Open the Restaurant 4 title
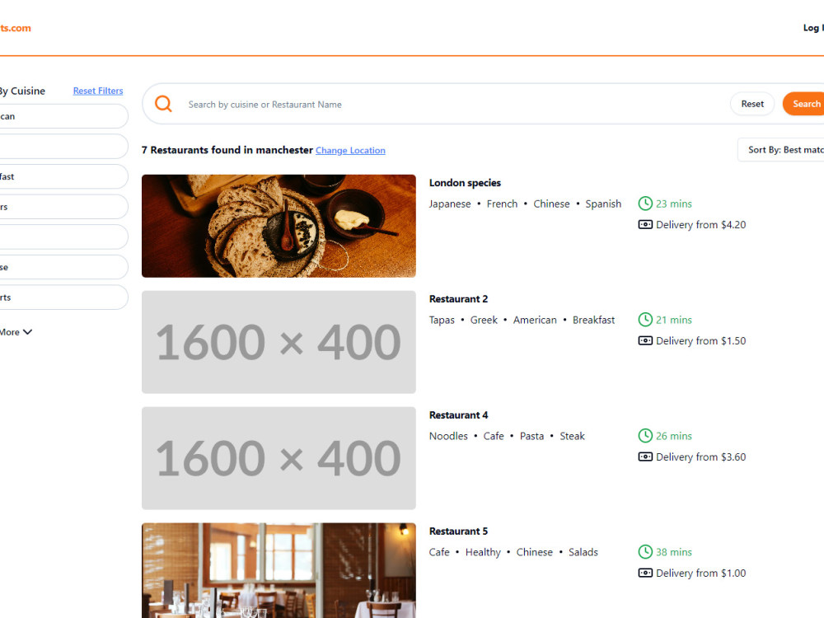This screenshot has width=824, height=618. [x=458, y=415]
